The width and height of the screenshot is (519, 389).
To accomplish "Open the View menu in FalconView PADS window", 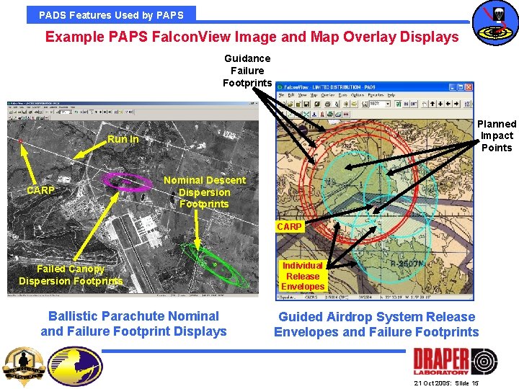I will pyautogui.click(x=302, y=95).
